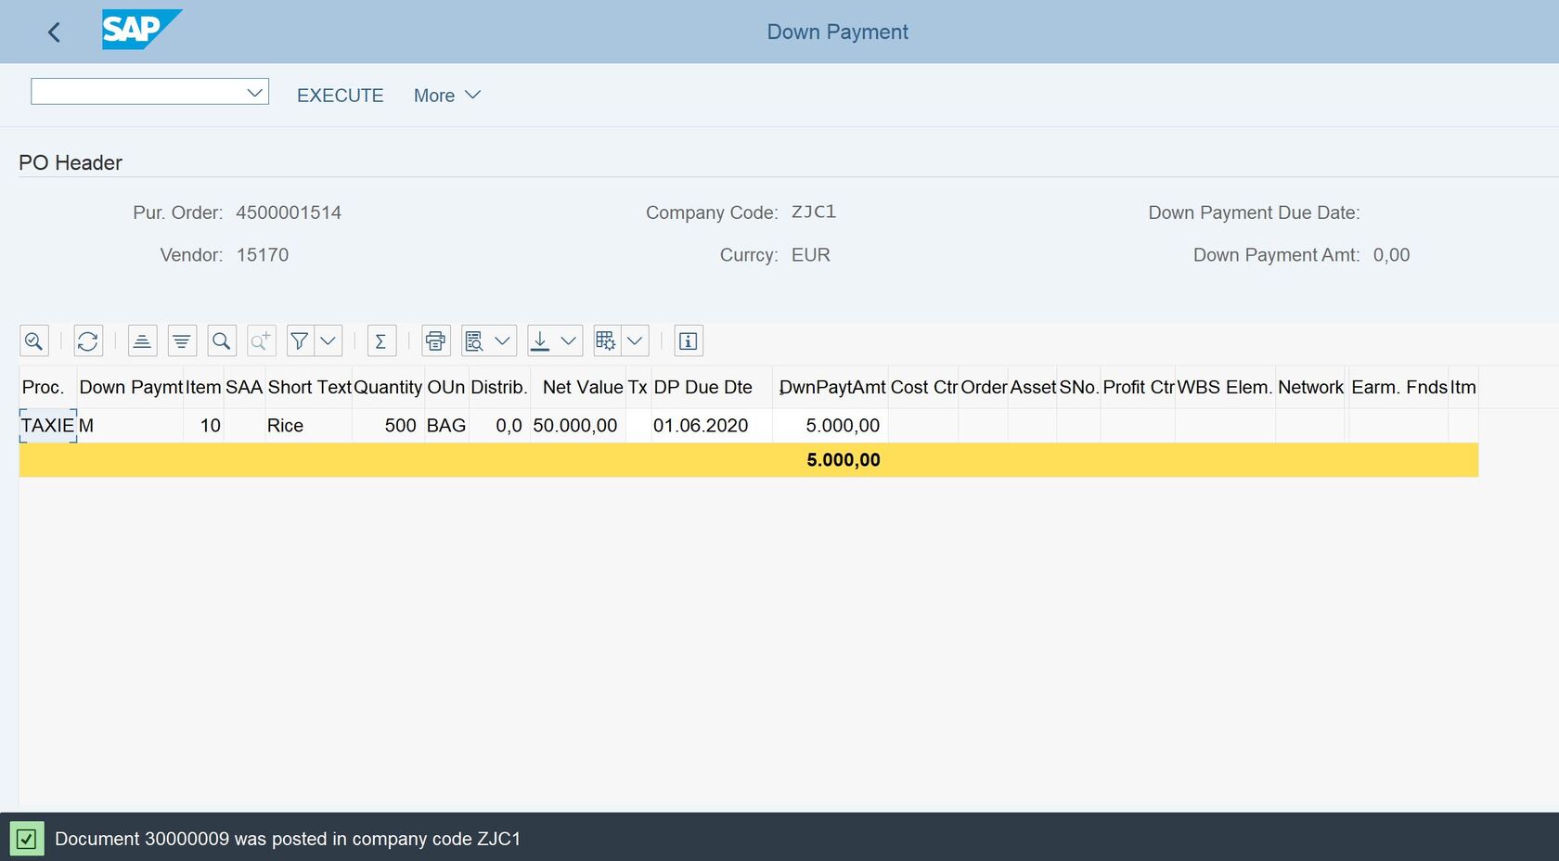
Task: Show the information icon details
Action: (x=689, y=341)
